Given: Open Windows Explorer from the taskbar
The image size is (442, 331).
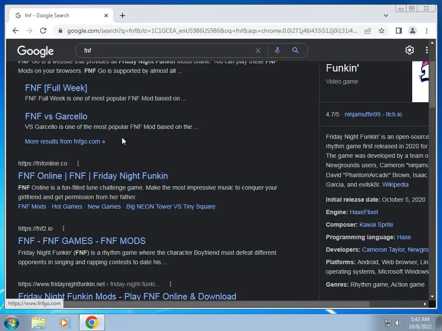Looking at the screenshot, I should [x=38, y=323].
